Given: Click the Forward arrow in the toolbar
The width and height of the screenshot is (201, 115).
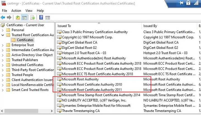Looking at the screenshot, I should 9,17.
